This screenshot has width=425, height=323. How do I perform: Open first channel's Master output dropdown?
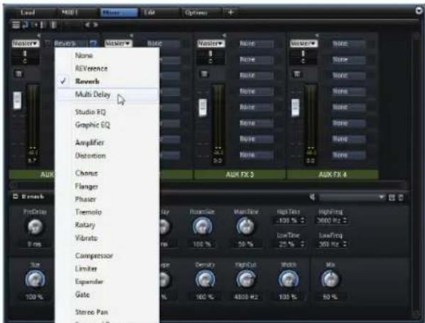coord(25,43)
